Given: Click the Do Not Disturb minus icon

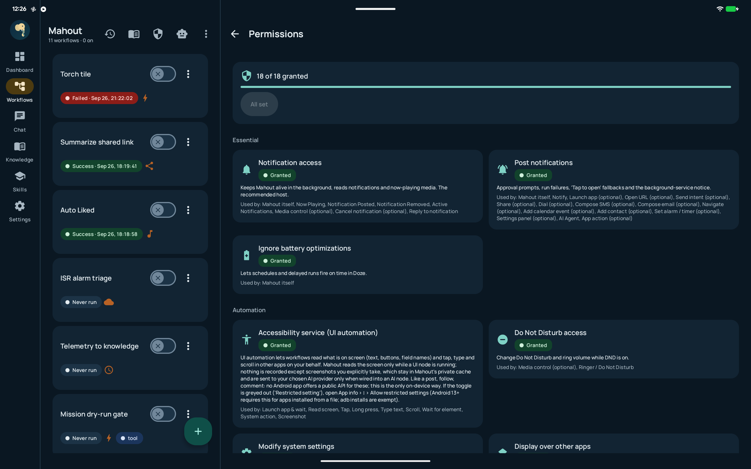Looking at the screenshot, I should click(503, 339).
